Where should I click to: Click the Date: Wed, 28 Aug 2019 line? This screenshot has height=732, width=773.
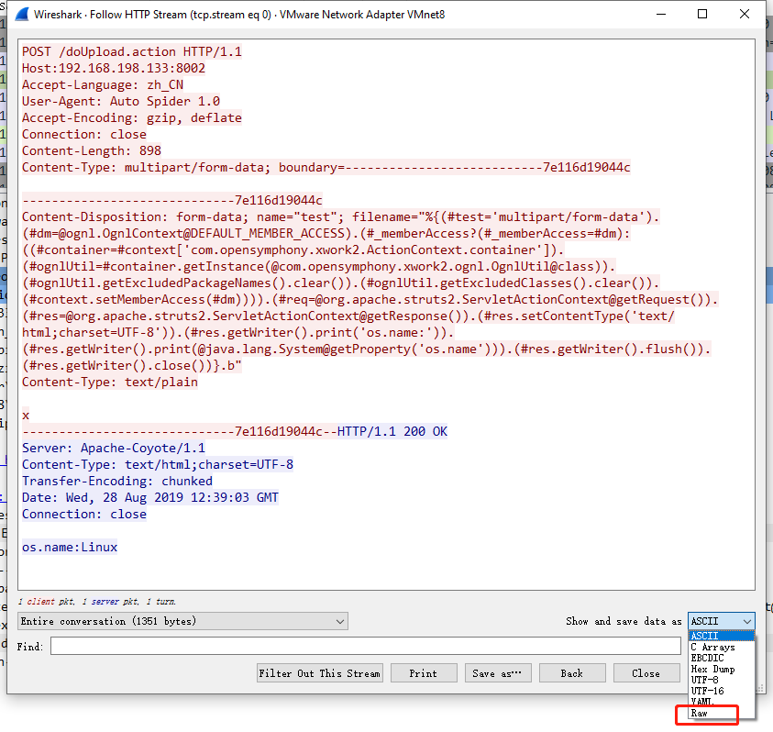click(x=150, y=498)
